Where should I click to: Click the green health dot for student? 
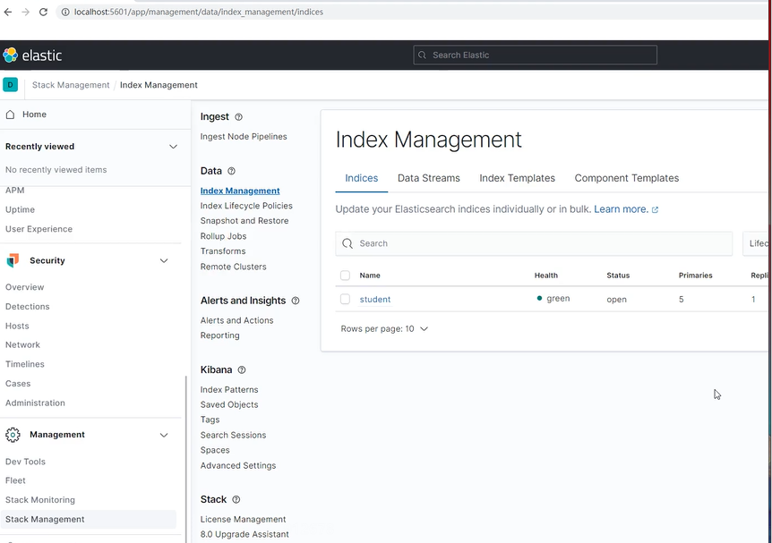coord(540,298)
